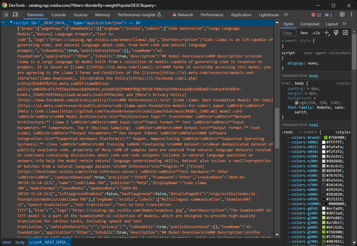Toggle :hov element state pseudo-classes
This screenshot has width=357, height=246.
coord(303,33)
